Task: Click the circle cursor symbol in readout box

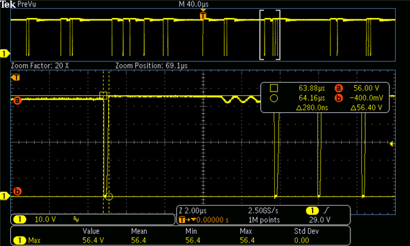Action: pos(274,98)
